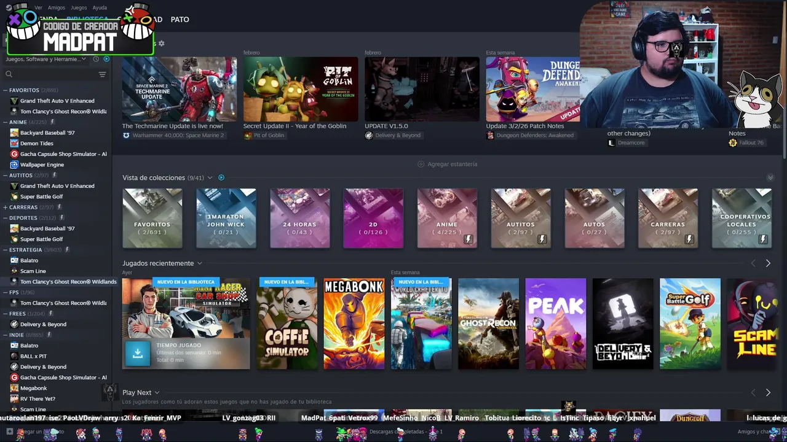Toggle ready-to-play filter icon in sidebar
Screen dimensions: 787x442
point(106,59)
